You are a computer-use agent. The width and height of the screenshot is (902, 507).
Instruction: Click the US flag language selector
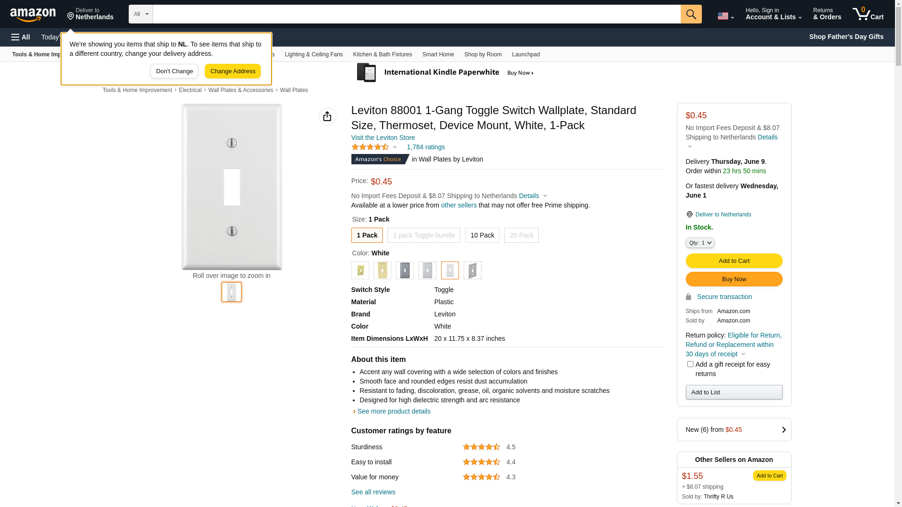click(x=725, y=16)
